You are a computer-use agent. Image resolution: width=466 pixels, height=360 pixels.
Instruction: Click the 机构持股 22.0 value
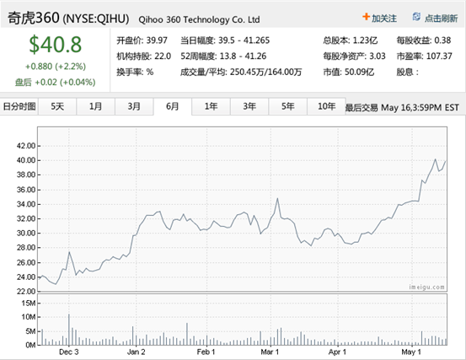pyautogui.click(x=144, y=56)
